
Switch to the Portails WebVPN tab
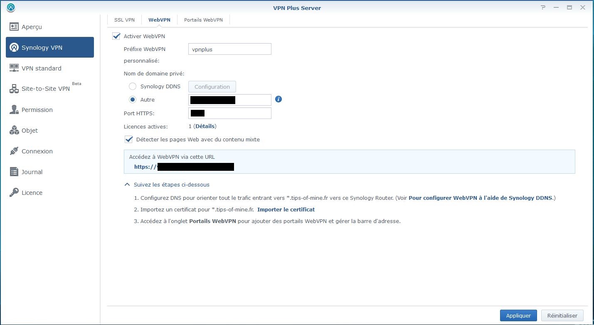[x=203, y=20]
